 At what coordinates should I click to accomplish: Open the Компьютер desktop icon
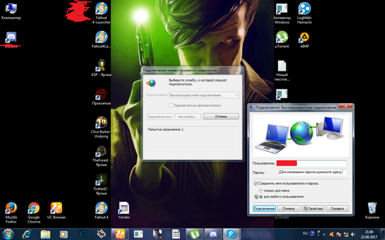(11, 11)
